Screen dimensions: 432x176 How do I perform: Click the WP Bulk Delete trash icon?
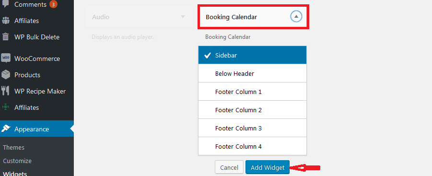(x=5, y=37)
